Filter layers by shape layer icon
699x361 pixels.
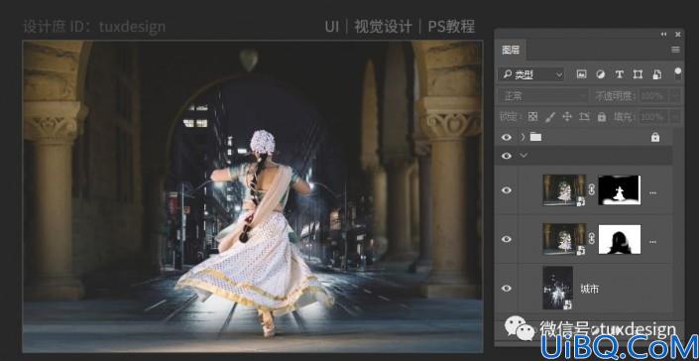click(638, 74)
